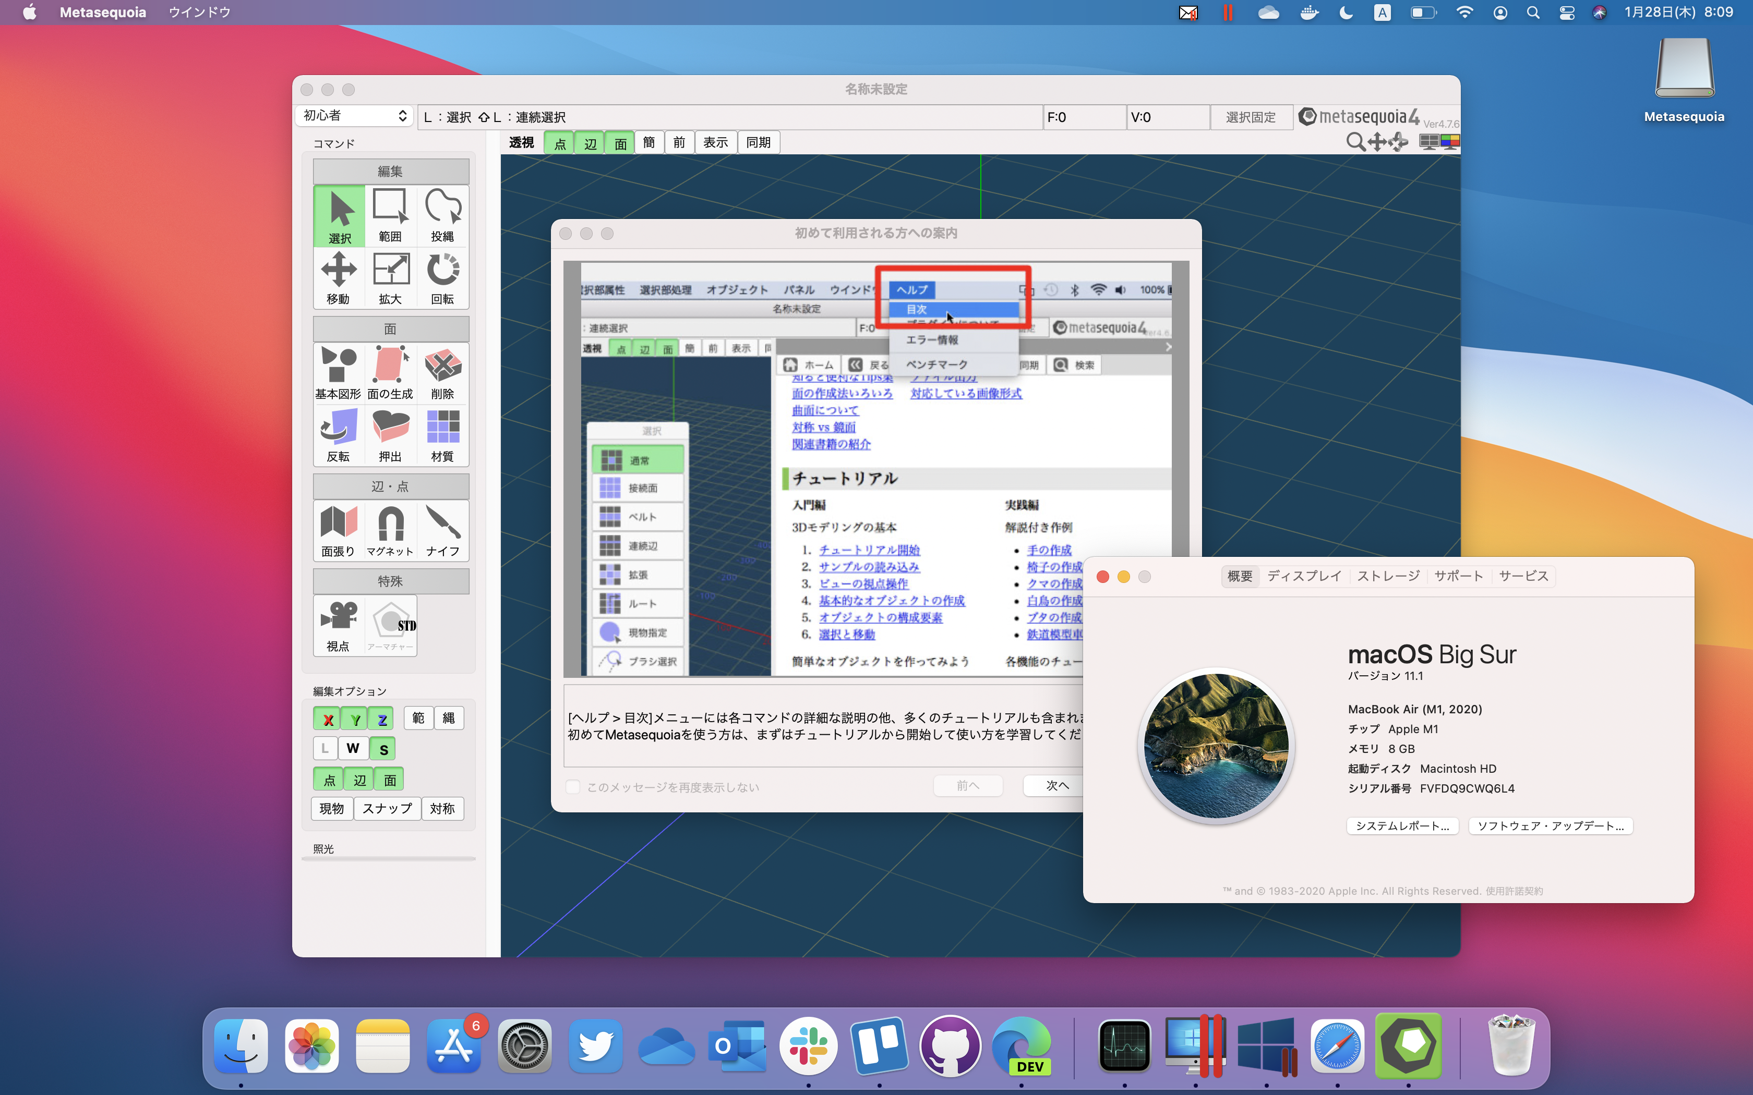Select the ナイフ knife tool
Image resolution: width=1753 pixels, height=1095 pixels.
[442, 531]
